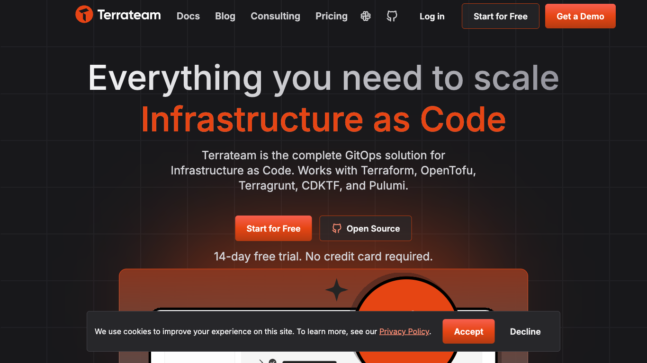
Task: Click the '14-day free trial' text line
Action: [x=323, y=257]
